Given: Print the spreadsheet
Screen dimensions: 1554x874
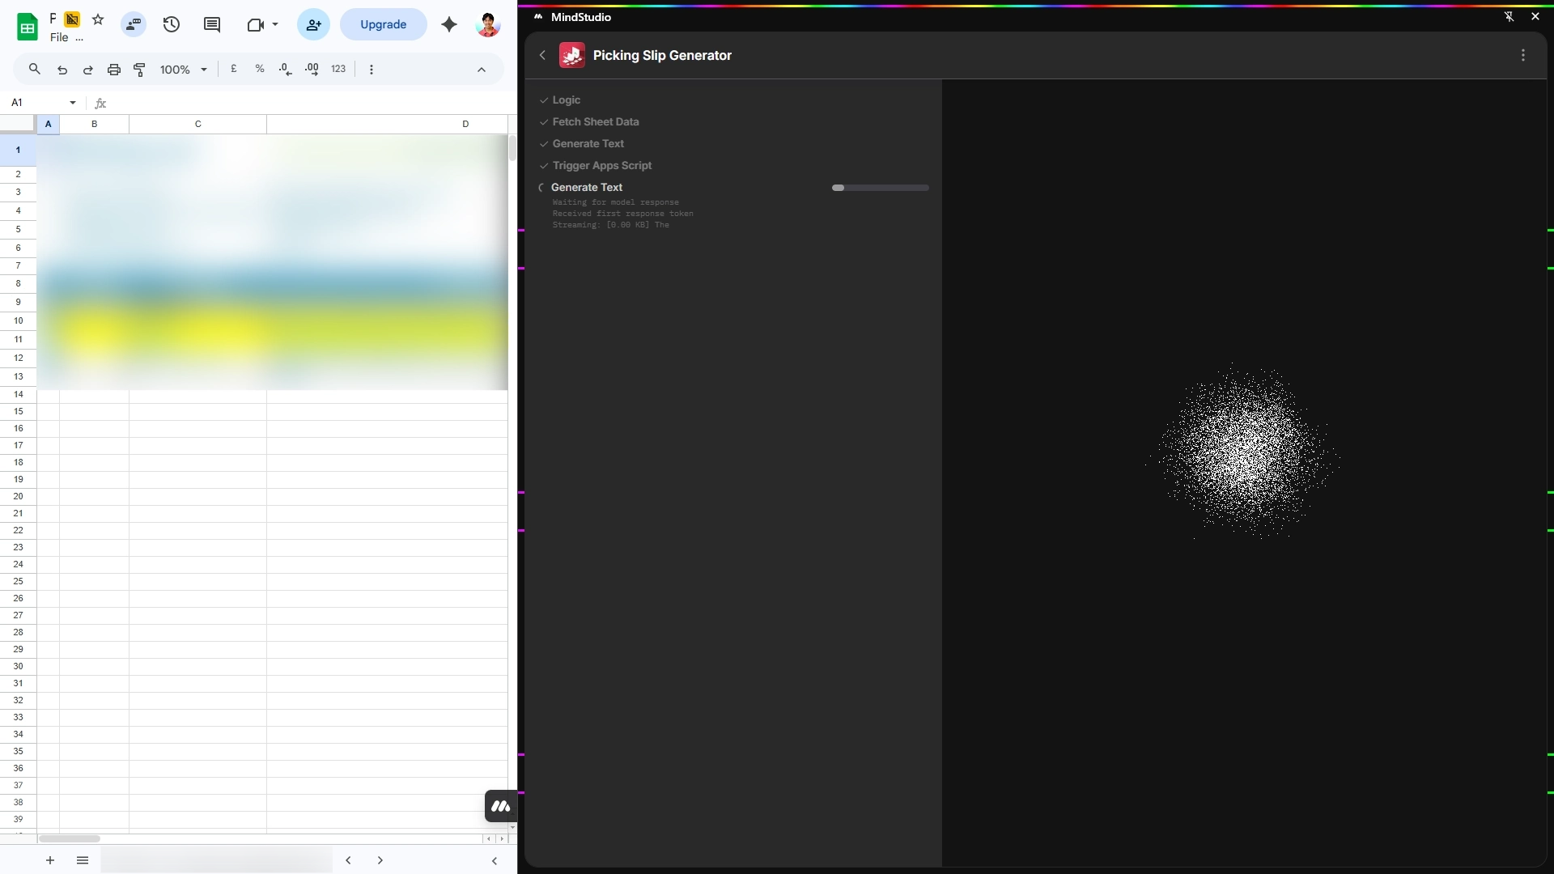Looking at the screenshot, I should tap(114, 70).
